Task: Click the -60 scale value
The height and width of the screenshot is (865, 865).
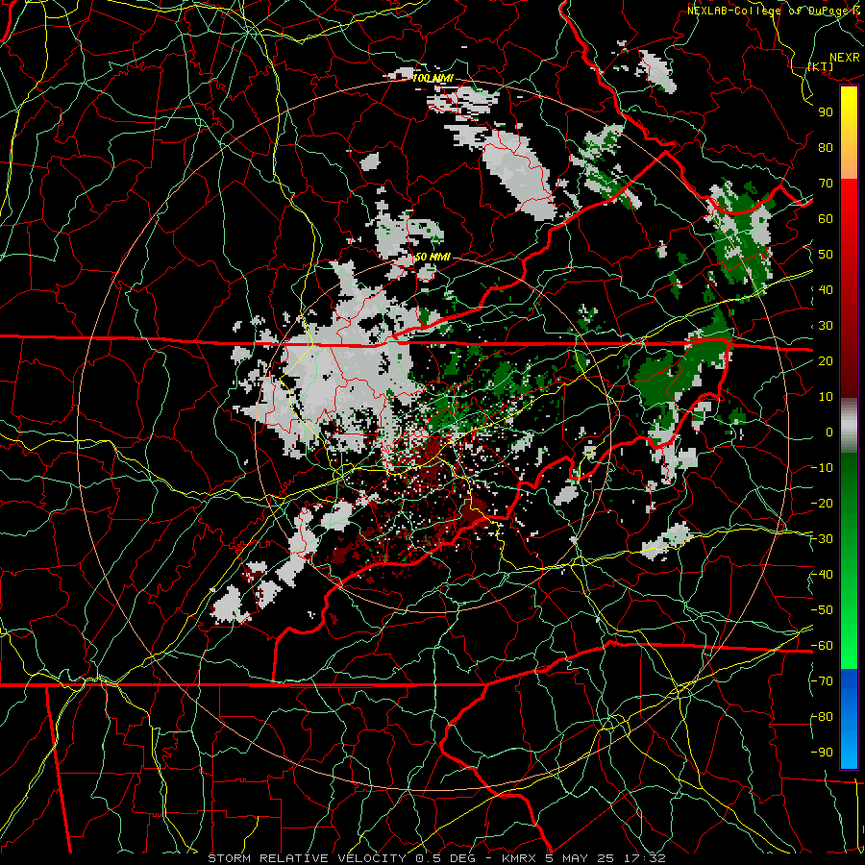Action: click(x=822, y=646)
